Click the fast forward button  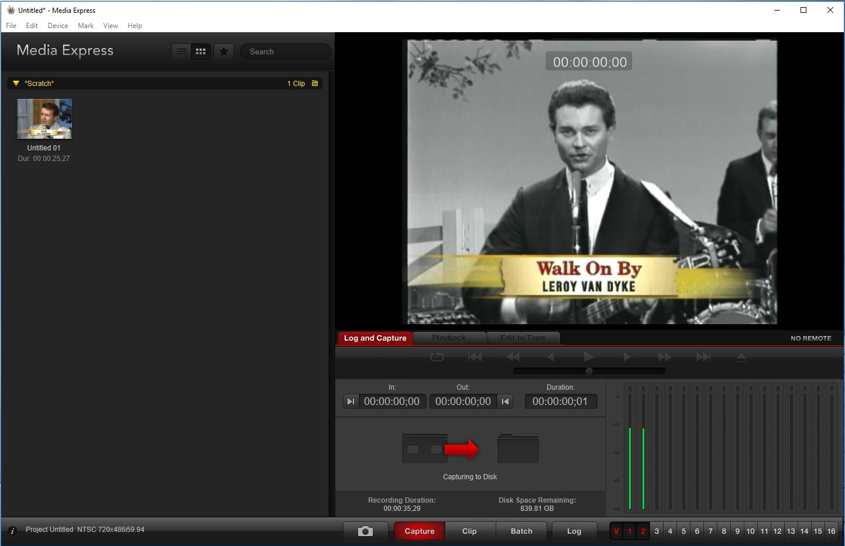(665, 356)
